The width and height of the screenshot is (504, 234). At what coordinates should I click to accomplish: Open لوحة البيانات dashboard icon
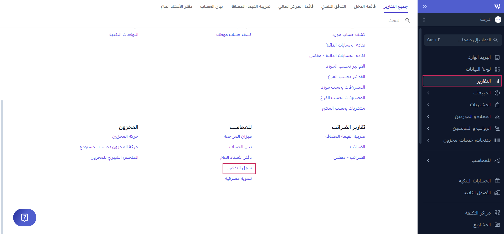[497, 69]
